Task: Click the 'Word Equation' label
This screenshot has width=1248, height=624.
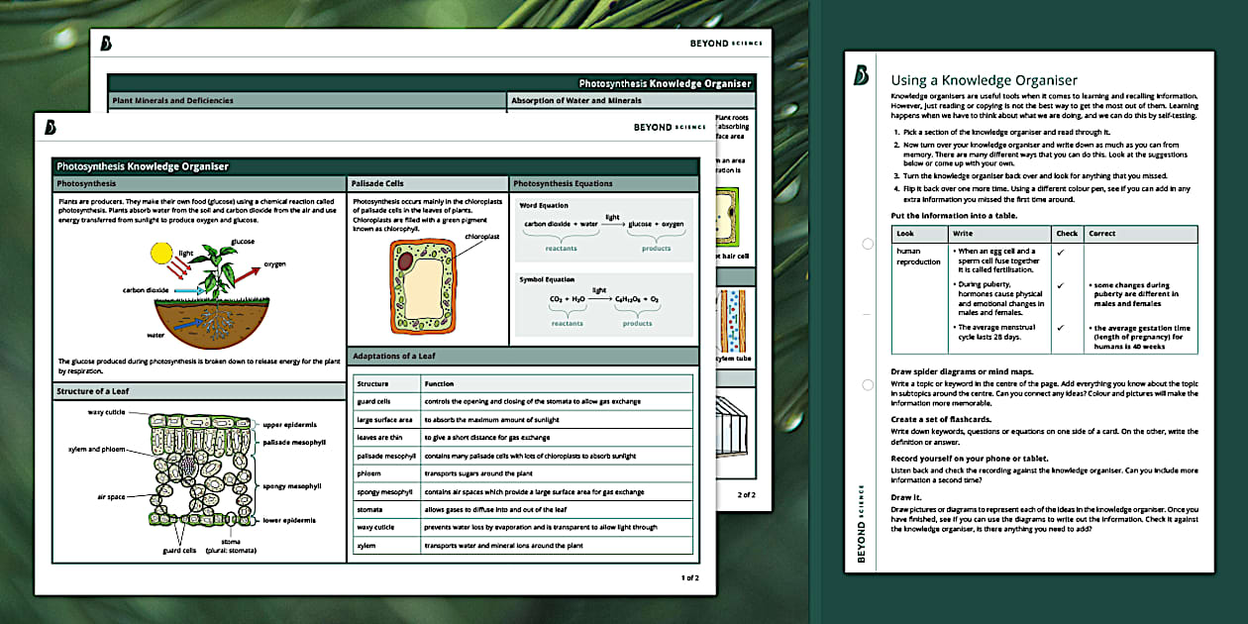Action: click(544, 205)
